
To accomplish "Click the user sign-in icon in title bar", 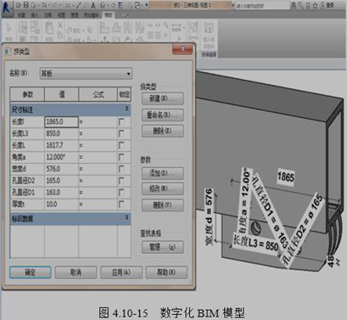I will (x=322, y=5).
